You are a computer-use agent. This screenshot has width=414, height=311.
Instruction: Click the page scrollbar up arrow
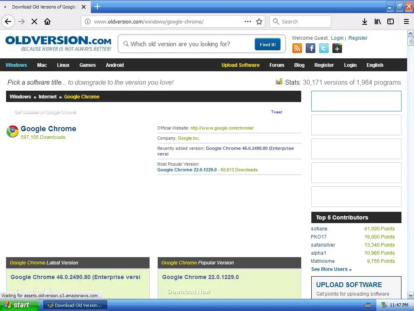411,33
